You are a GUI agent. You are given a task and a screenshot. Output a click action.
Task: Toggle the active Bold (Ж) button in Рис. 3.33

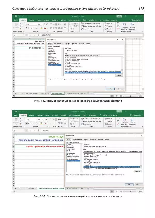point(26,123)
